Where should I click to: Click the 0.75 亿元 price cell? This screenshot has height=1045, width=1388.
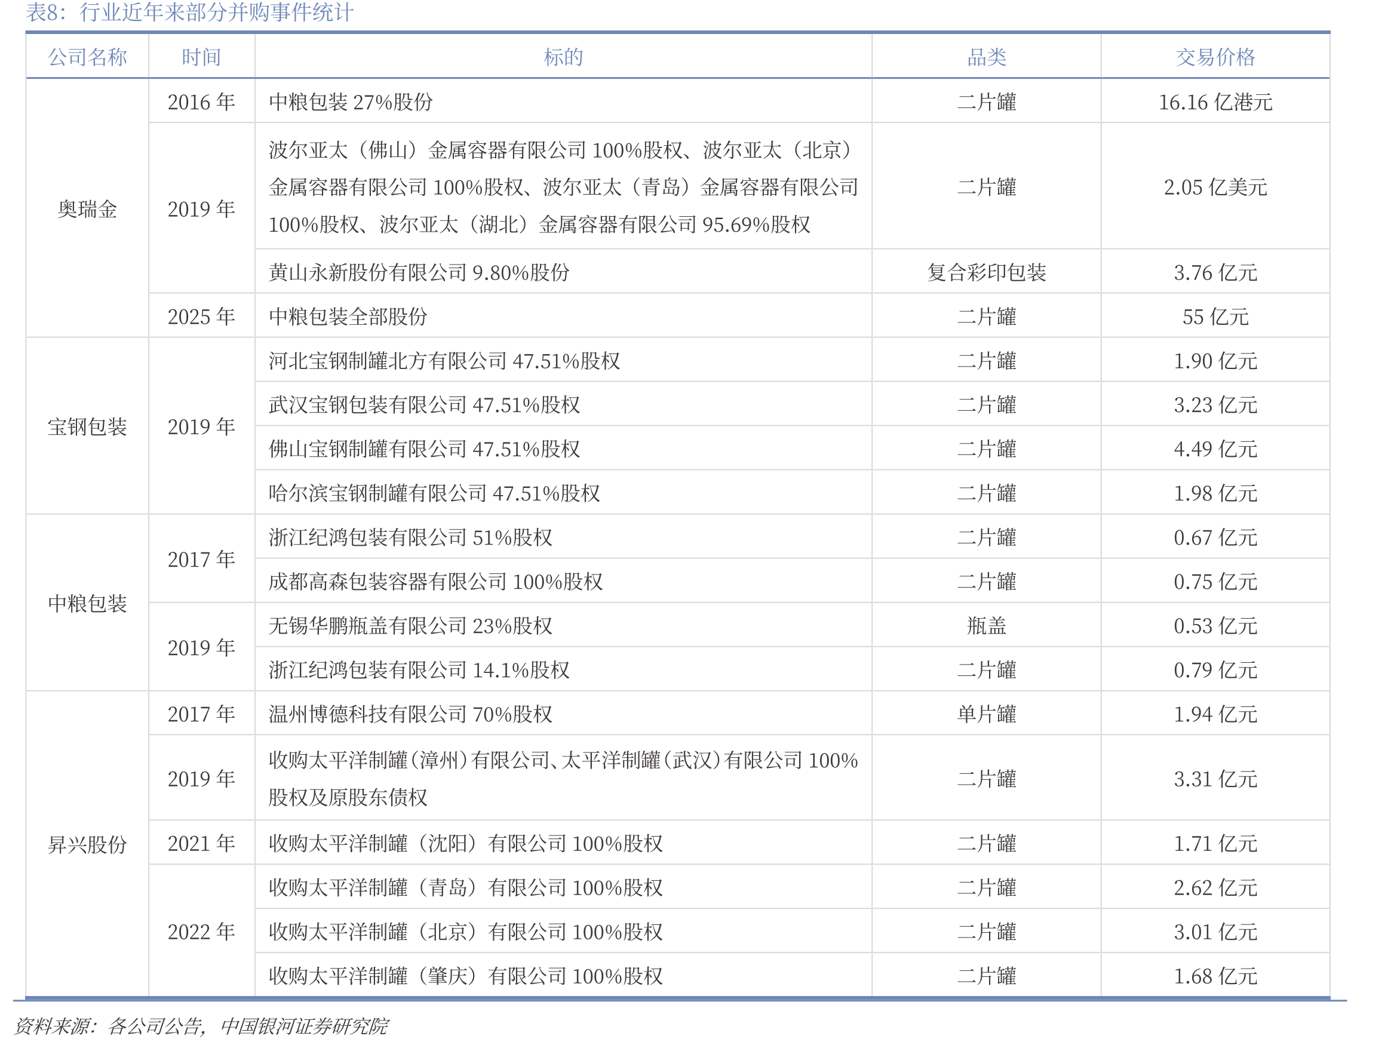1215,582
